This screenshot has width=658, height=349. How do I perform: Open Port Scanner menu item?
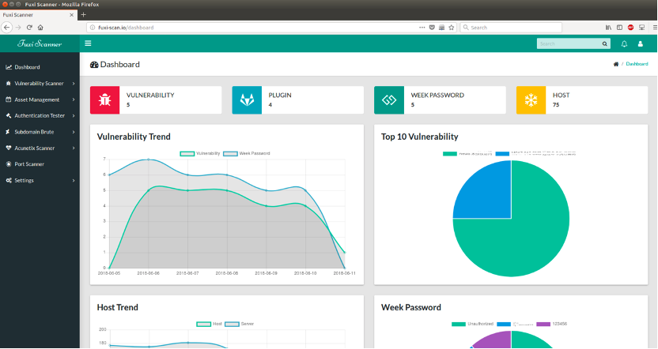click(x=40, y=164)
